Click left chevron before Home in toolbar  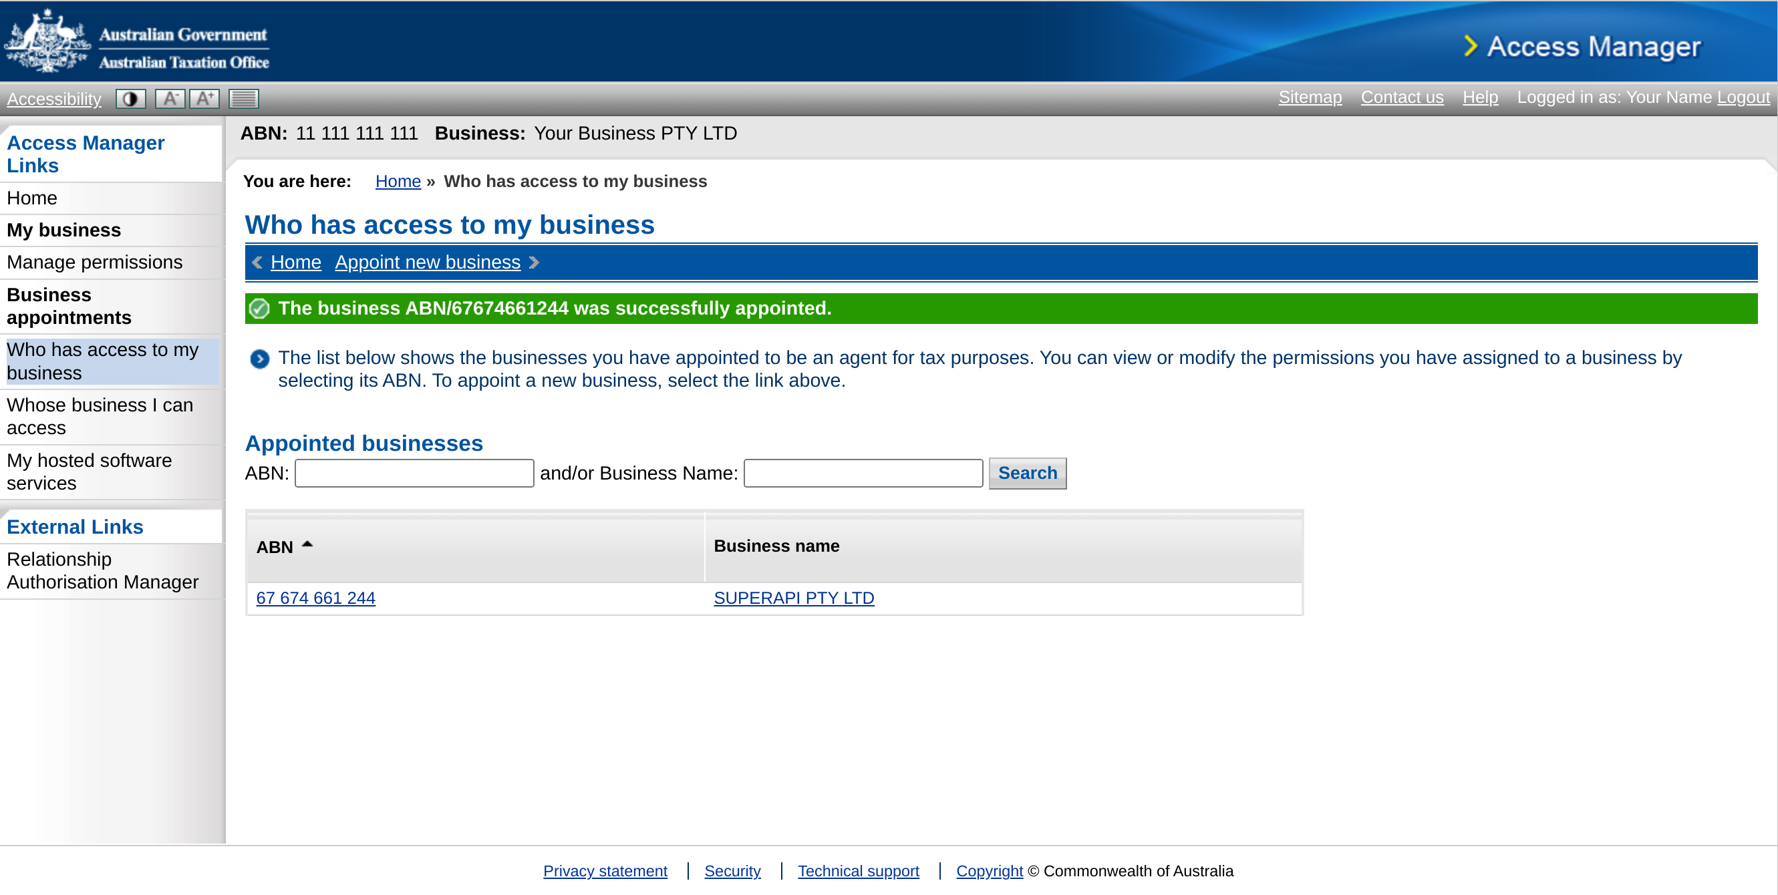(x=257, y=262)
